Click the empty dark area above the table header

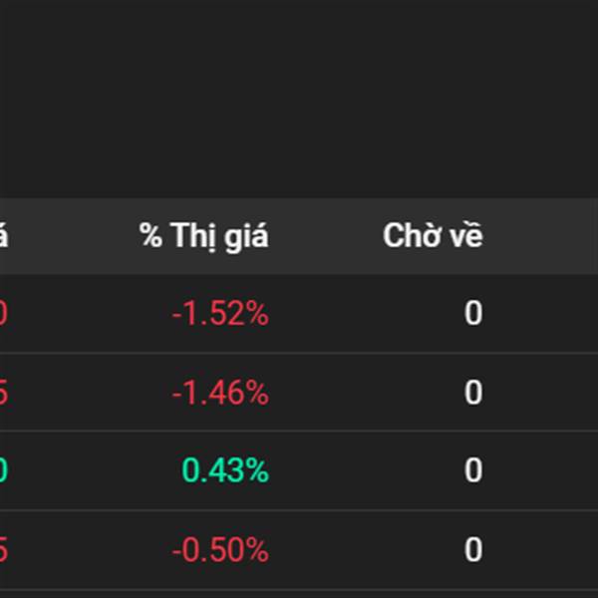click(299, 100)
